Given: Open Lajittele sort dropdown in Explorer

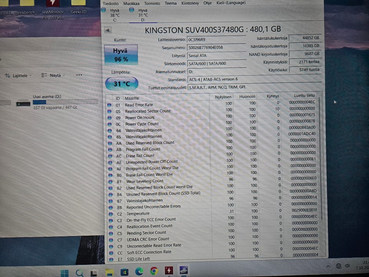Looking at the screenshot, I should pos(18,76).
